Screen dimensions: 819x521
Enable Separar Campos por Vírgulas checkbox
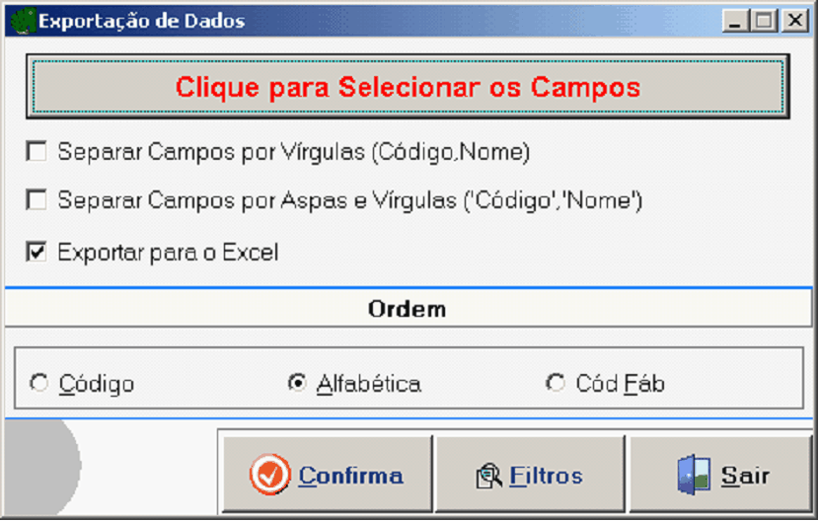37,152
